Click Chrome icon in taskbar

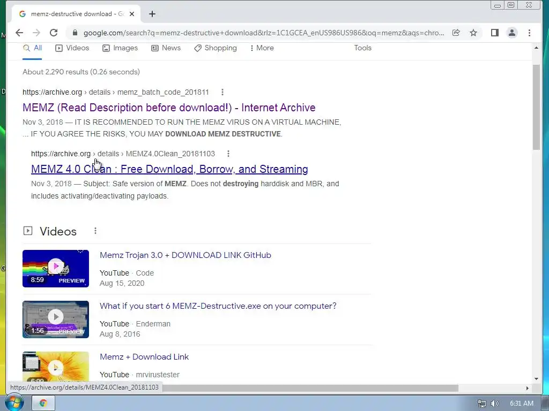[x=43, y=404]
